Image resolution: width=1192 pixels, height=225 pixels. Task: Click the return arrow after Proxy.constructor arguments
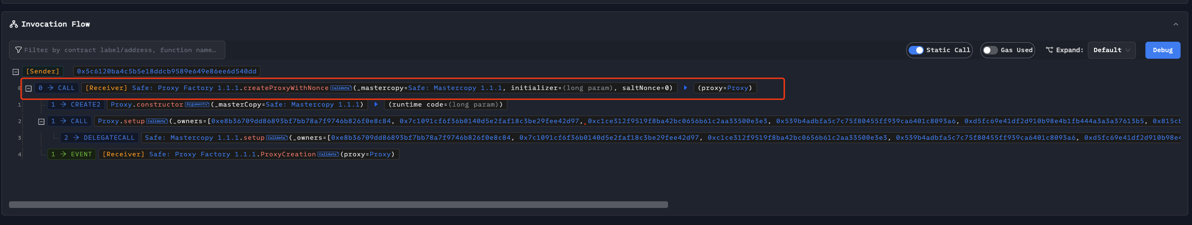pyautogui.click(x=376, y=104)
